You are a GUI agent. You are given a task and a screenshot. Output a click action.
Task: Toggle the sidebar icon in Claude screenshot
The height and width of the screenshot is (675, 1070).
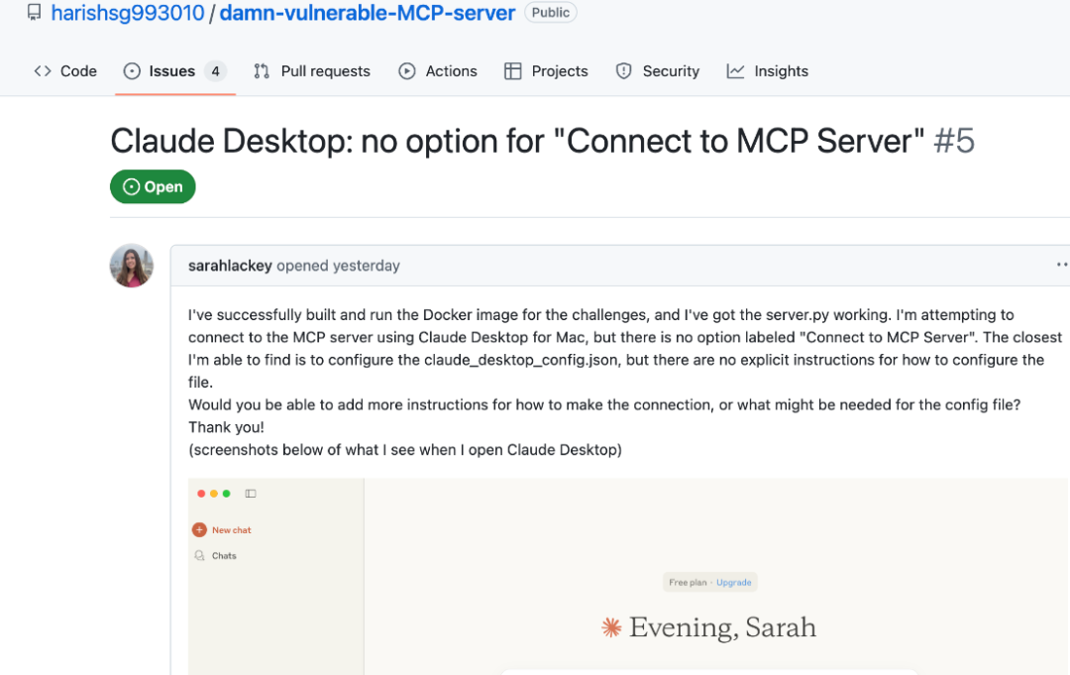(x=251, y=494)
